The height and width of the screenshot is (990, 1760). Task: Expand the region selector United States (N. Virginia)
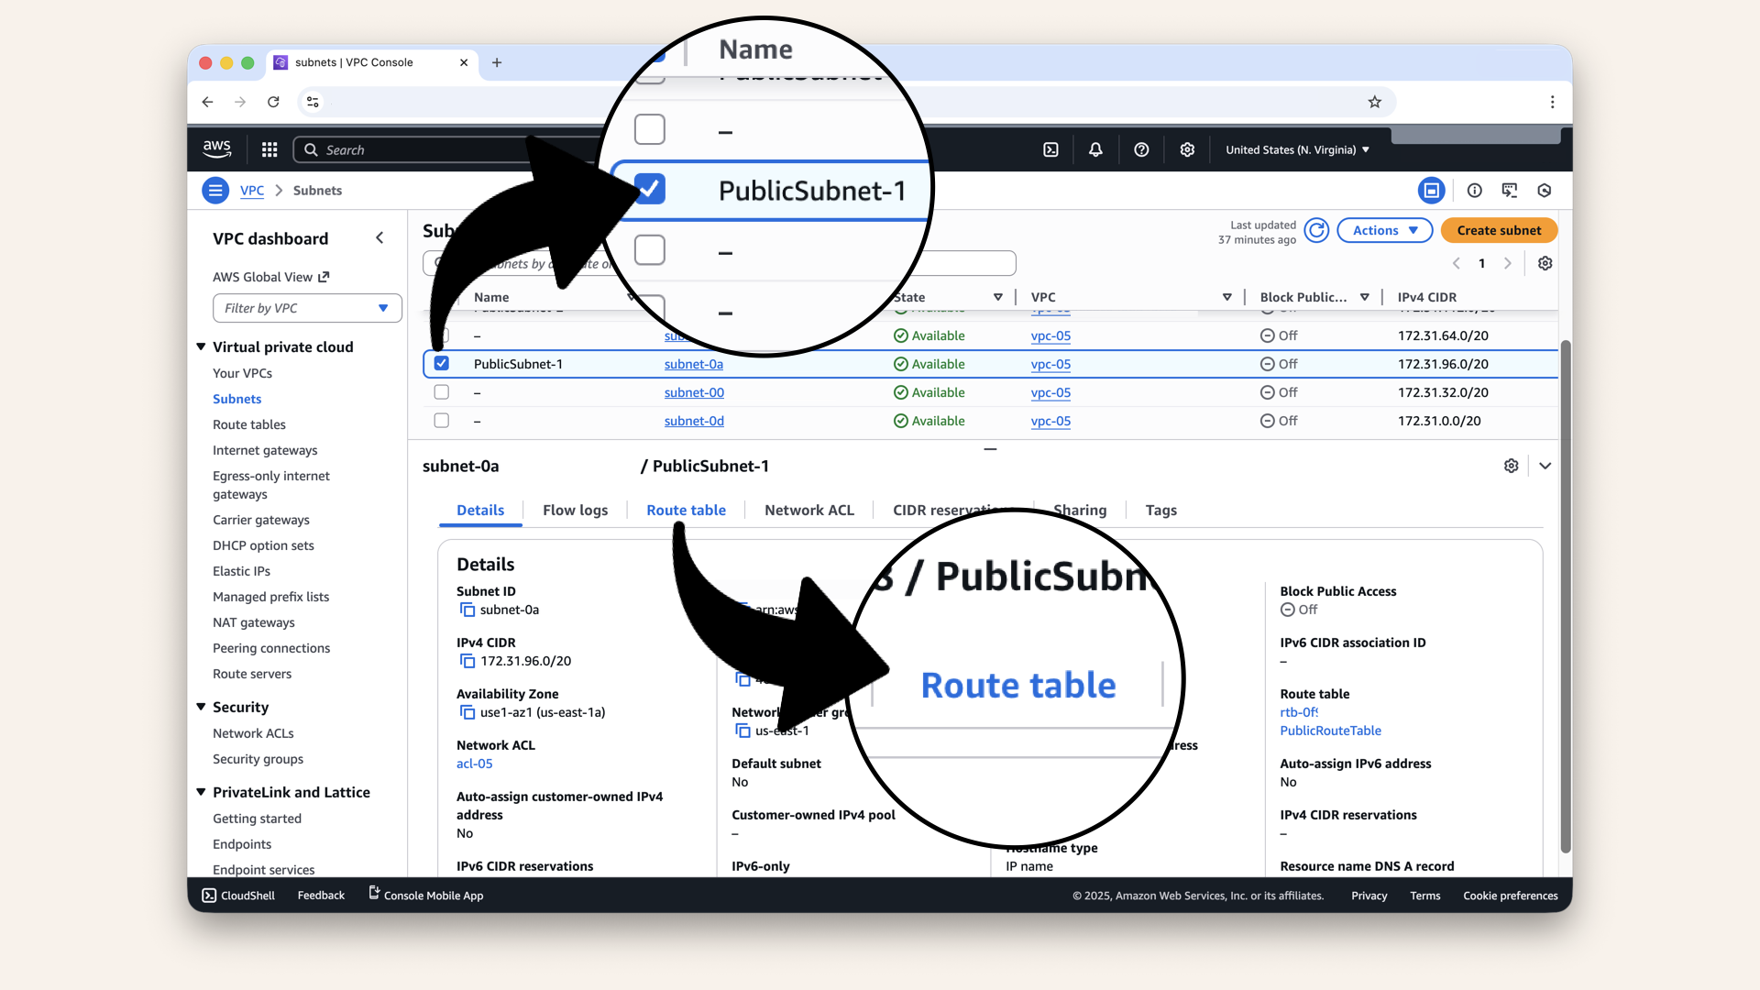point(1296,149)
